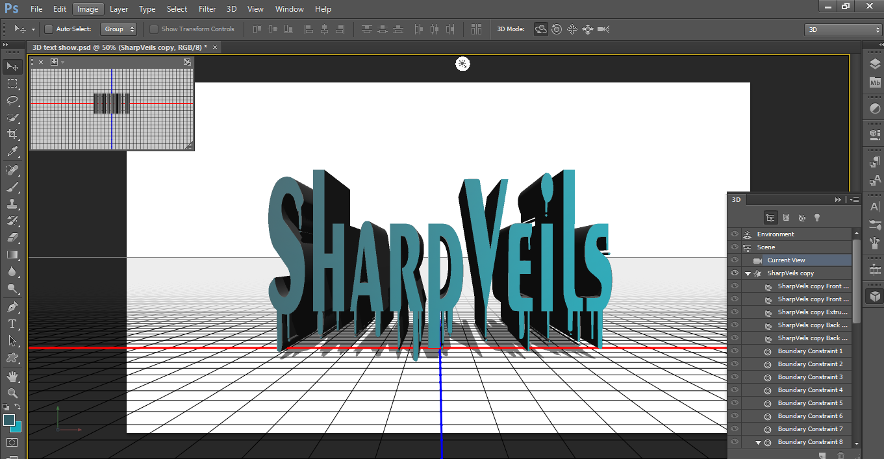The image size is (884, 459).
Task: Open the 3D menu
Action: (x=232, y=9)
